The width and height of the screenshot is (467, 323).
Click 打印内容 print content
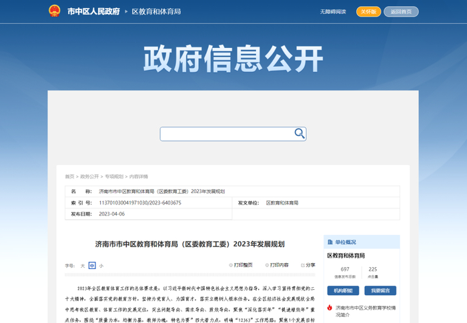point(277,264)
